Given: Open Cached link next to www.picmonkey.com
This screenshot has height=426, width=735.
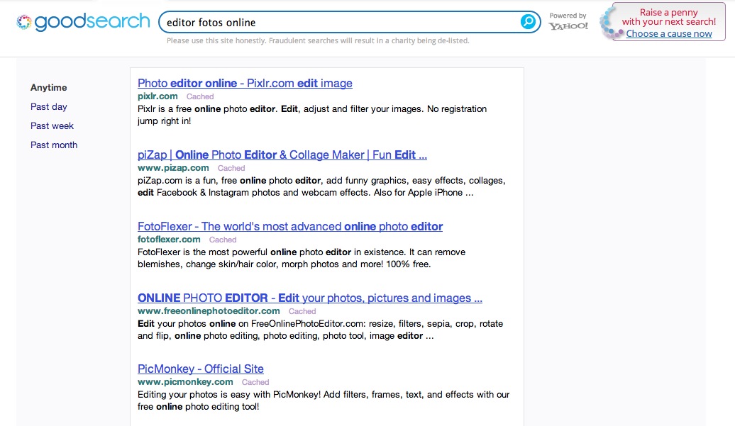Looking at the screenshot, I should point(255,382).
